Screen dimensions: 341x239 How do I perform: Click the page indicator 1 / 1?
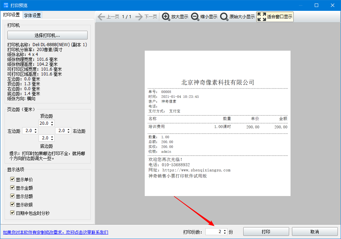coord(127,17)
